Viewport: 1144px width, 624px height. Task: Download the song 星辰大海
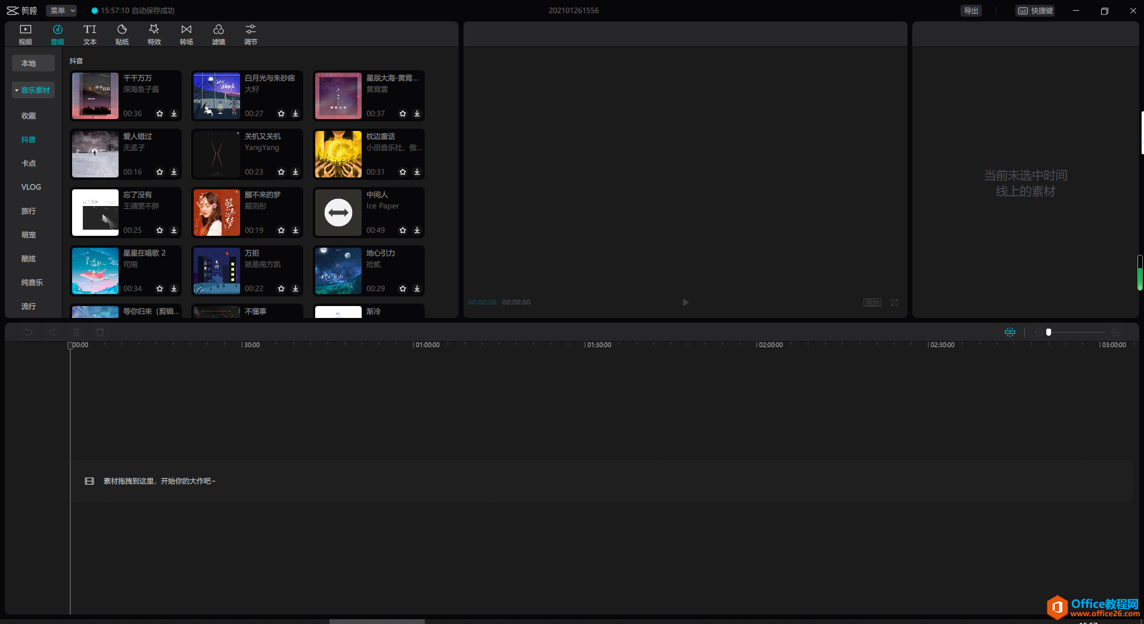417,114
